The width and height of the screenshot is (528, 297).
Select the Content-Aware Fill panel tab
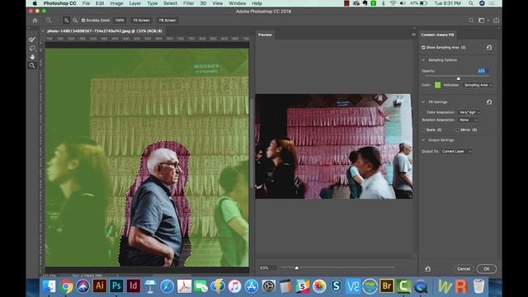pos(437,35)
